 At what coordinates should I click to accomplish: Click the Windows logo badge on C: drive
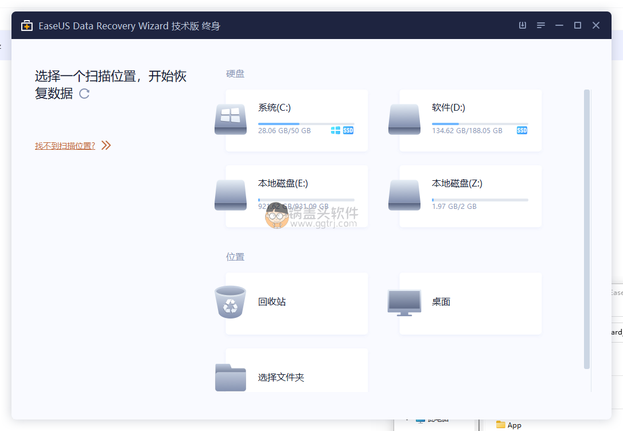pyautogui.click(x=336, y=130)
